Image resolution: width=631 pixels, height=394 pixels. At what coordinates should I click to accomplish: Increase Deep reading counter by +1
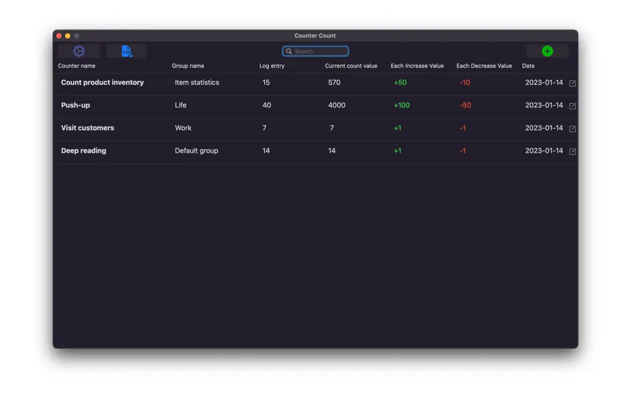pyautogui.click(x=397, y=150)
